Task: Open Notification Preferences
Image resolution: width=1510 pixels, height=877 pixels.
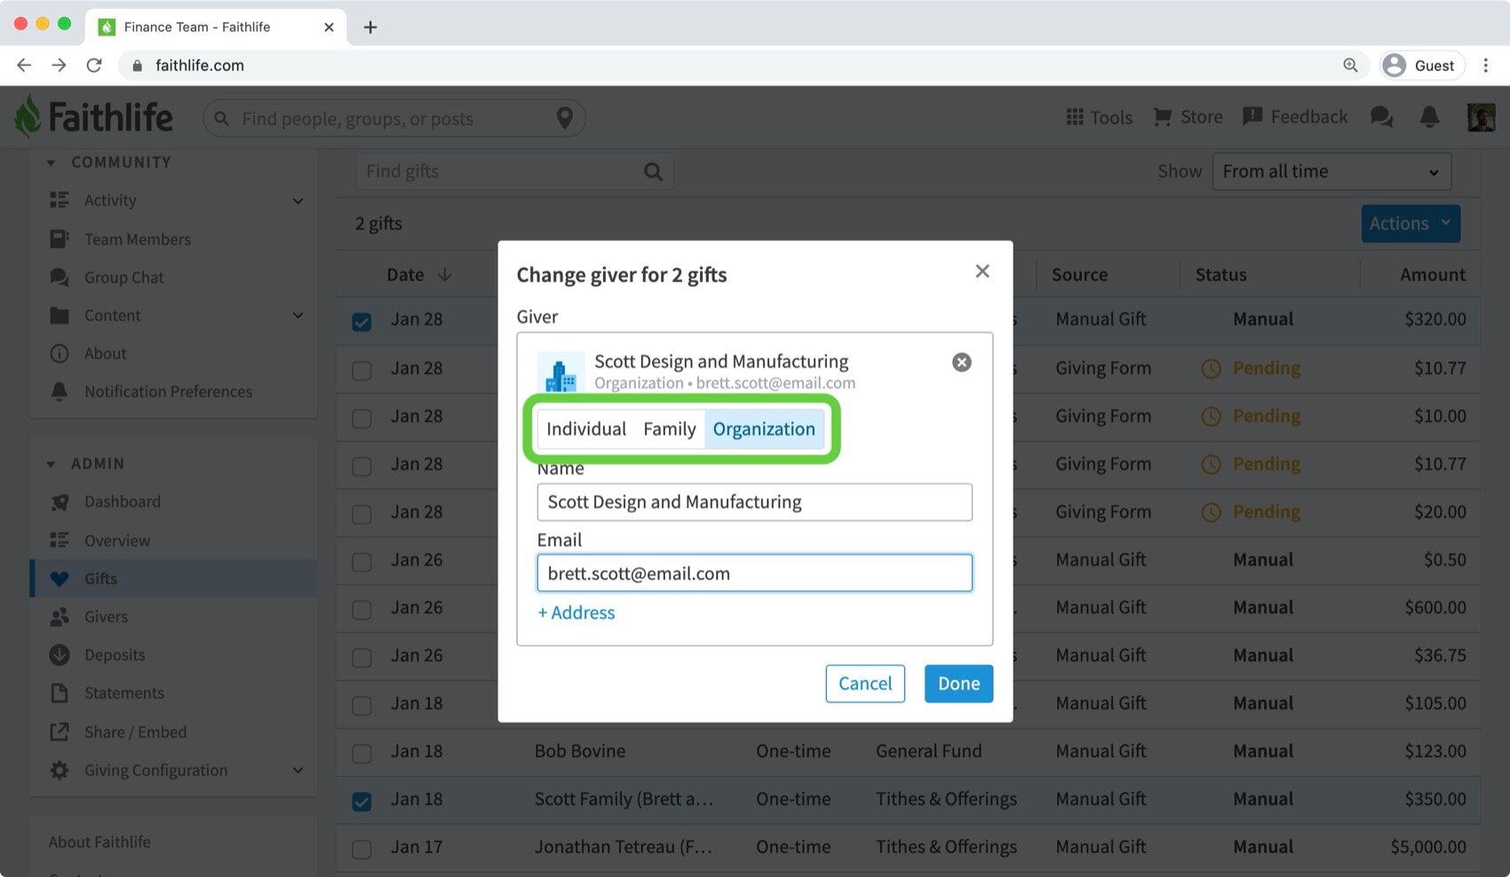Action: pos(168,391)
